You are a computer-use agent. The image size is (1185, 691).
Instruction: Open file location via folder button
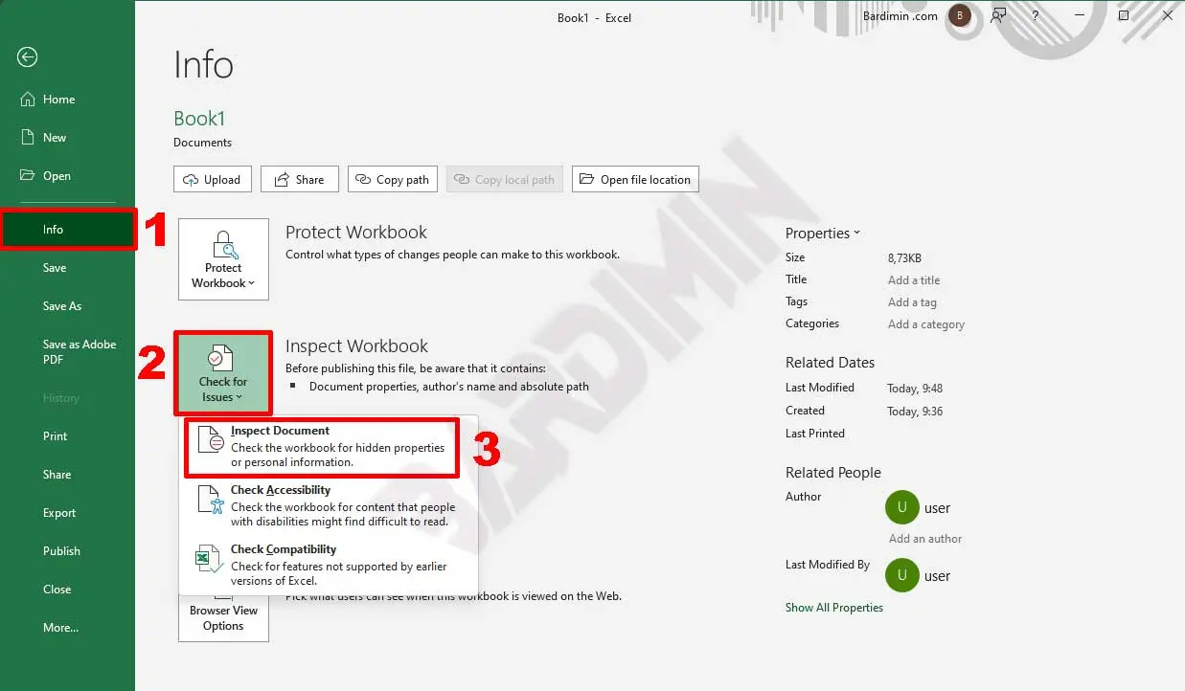click(x=635, y=179)
